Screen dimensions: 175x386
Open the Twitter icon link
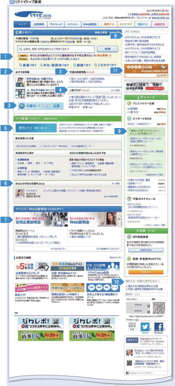click(145, 327)
